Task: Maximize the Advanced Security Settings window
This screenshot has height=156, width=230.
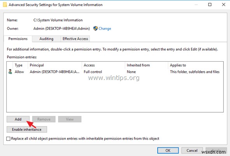Action: click(210, 5)
